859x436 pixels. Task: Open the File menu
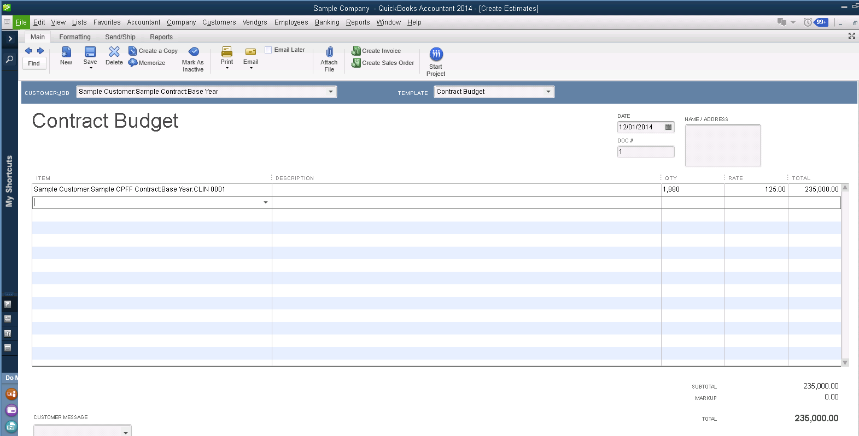click(21, 22)
